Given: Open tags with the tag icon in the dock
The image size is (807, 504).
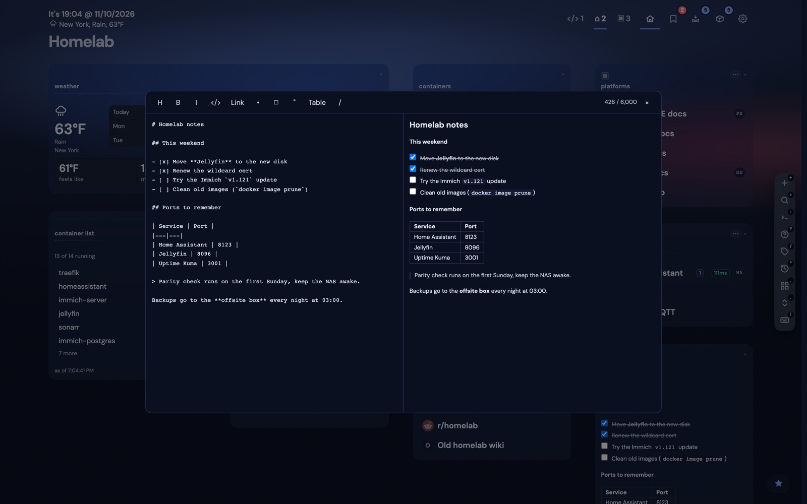Looking at the screenshot, I should point(785,251).
